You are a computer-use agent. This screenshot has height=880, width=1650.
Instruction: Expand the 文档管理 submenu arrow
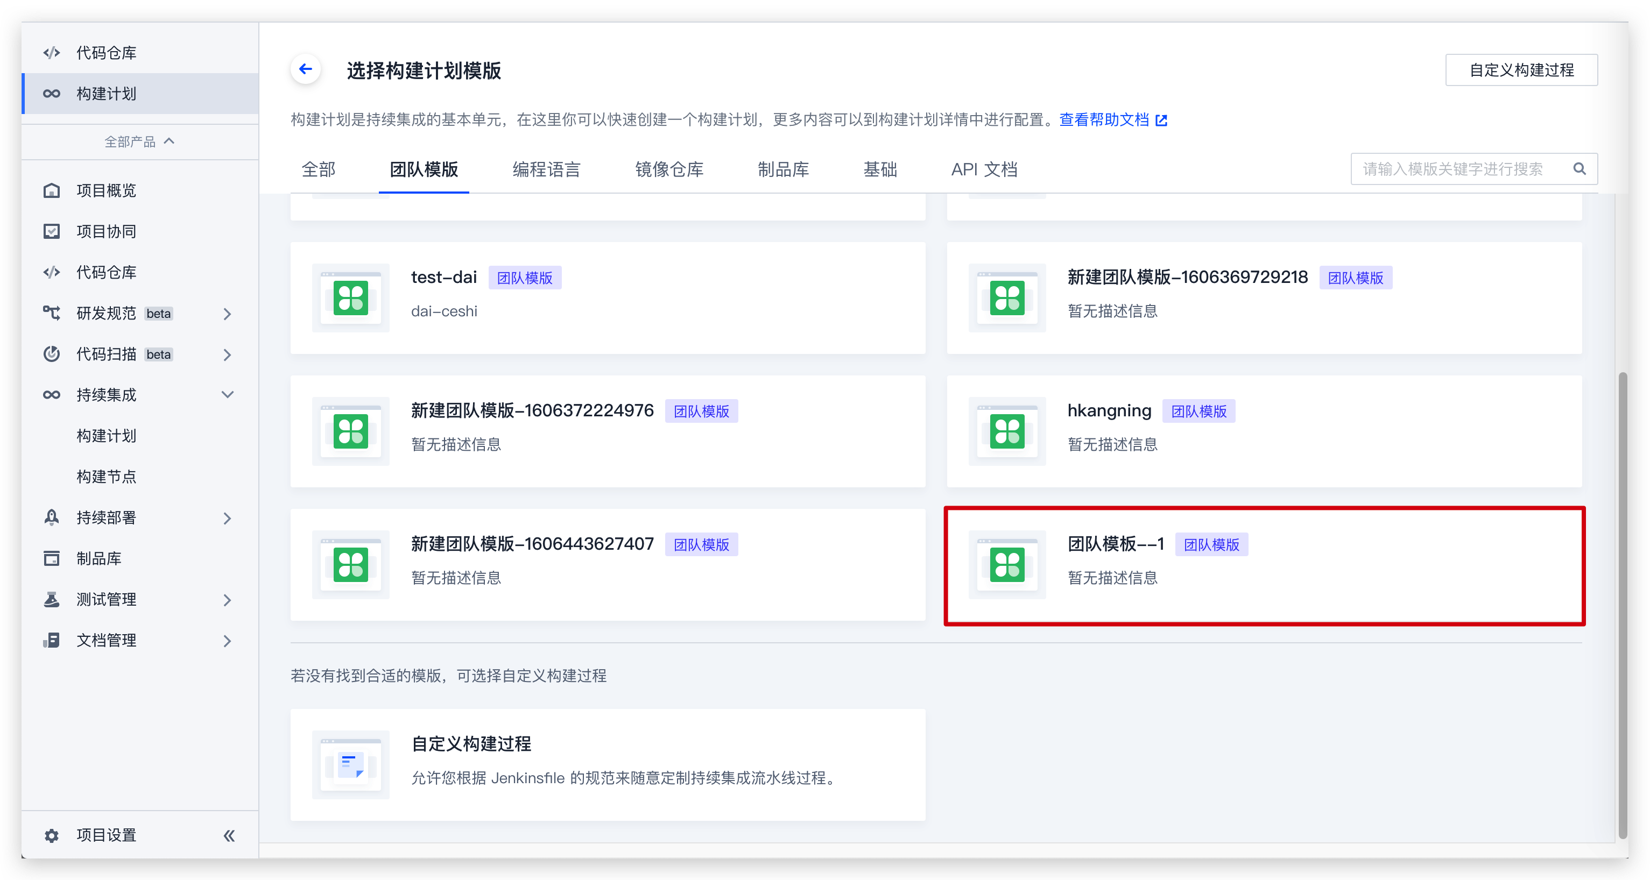click(x=228, y=641)
